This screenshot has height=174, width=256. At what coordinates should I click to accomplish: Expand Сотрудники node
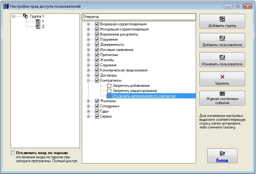88,106
